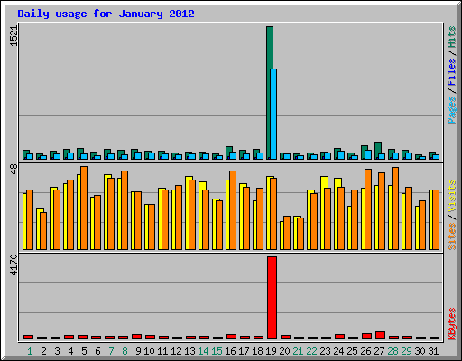This screenshot has height=361, width=462.
Task: Click day label "12" on the x-axis
Action: coord(176,351)
